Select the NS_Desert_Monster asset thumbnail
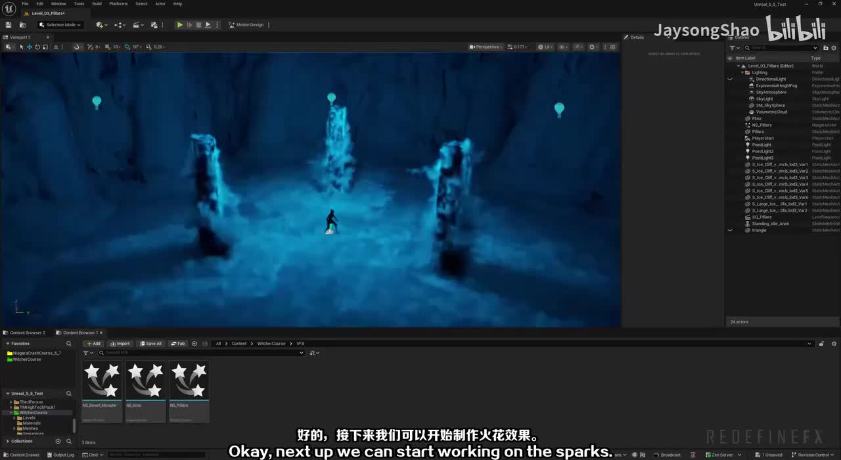Image resolution: width=841 pixels, height=460 pixels. click(x=102, y=381)
